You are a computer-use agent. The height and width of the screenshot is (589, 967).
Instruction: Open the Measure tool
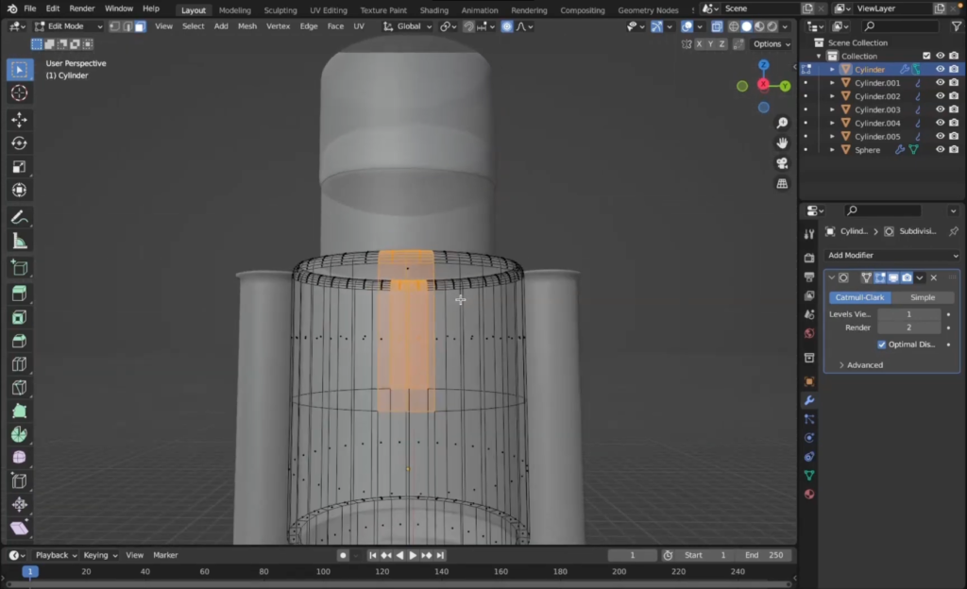19,242
